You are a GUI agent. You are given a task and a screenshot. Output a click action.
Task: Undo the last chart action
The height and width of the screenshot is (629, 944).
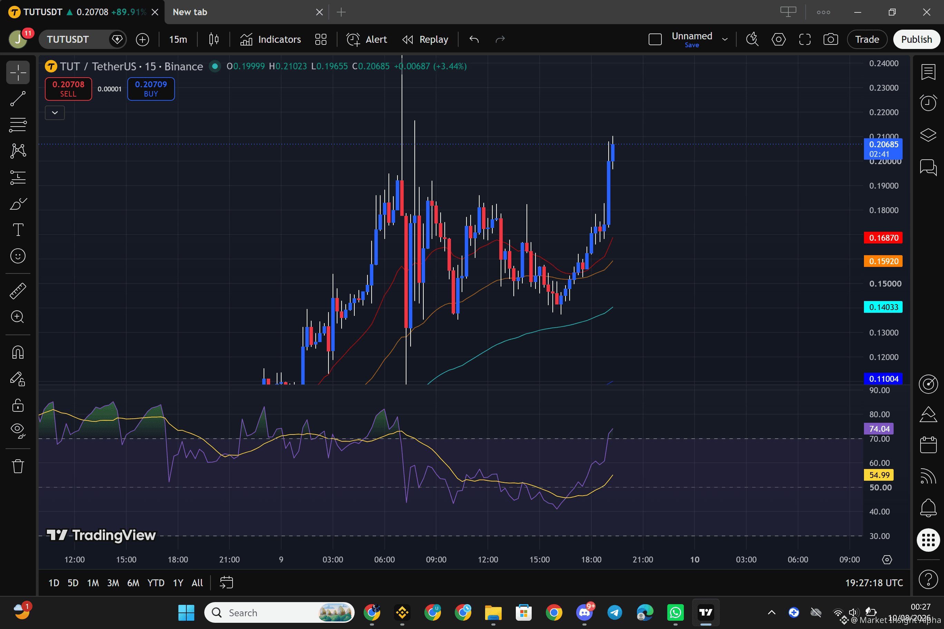[x=474, y=39]
